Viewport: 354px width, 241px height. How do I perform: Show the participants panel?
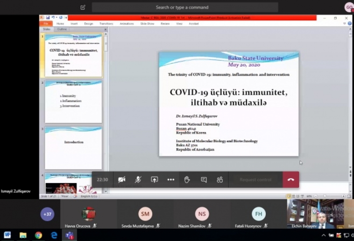pos(220,179)
